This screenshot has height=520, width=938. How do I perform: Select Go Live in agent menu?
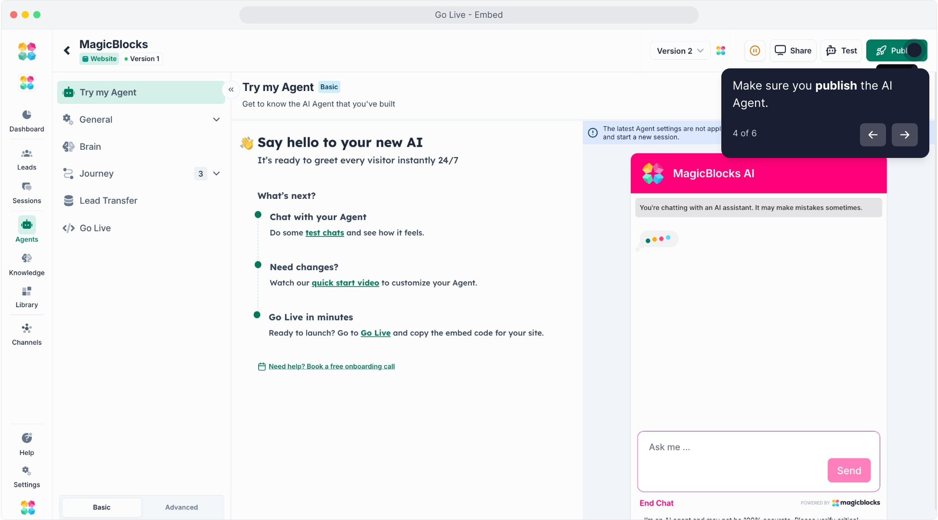pos(95,228)
